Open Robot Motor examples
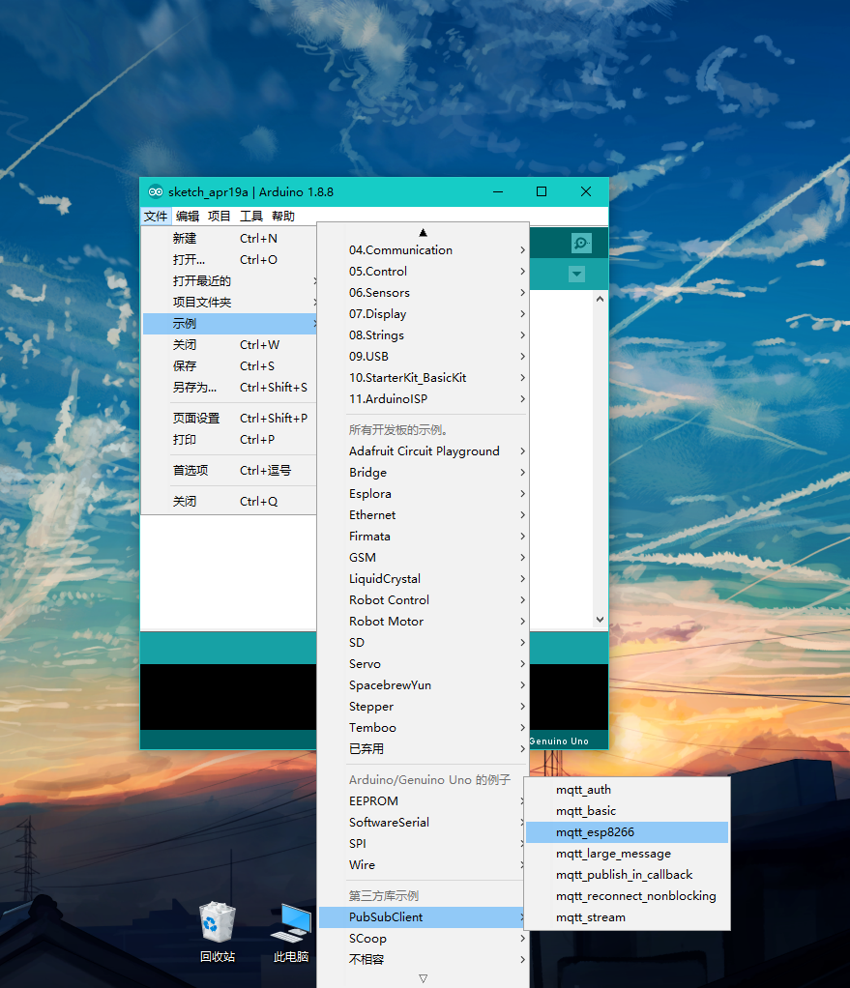The height and width of the screenshot is (988, 850). click(423, 622)
